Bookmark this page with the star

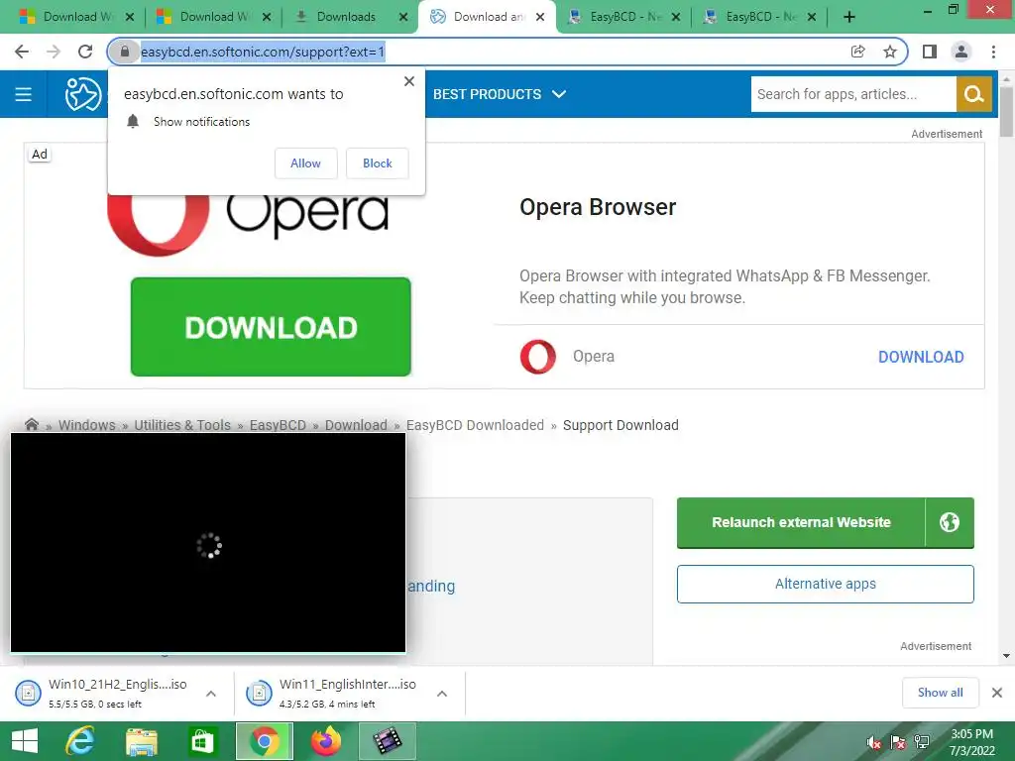coord(890,52)
